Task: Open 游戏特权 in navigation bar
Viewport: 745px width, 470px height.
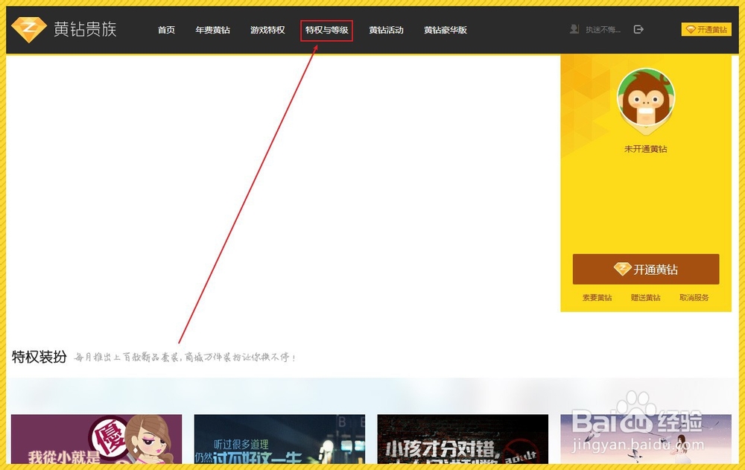Action: pos(267,30)
